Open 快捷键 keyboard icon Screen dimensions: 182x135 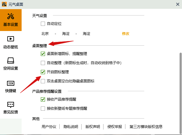11,83
